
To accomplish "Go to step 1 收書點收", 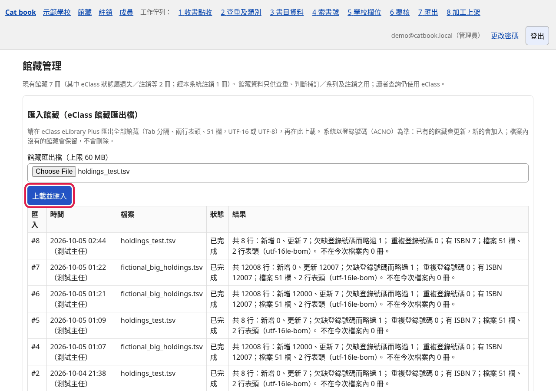I will (195, 12).
